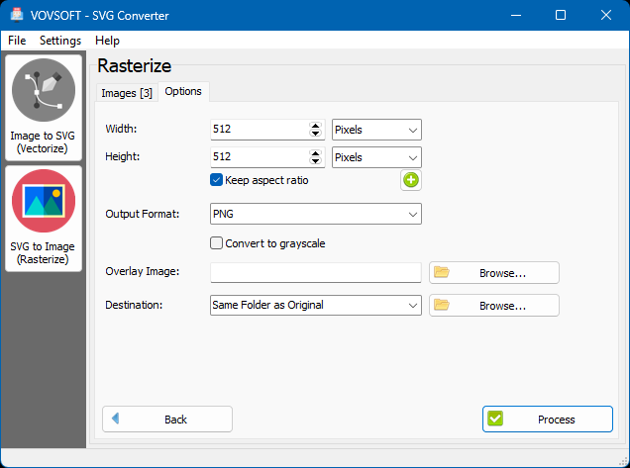Decrease the Width value with down arrow
Viewport: 630px width, 468px height.
[316, 134]
